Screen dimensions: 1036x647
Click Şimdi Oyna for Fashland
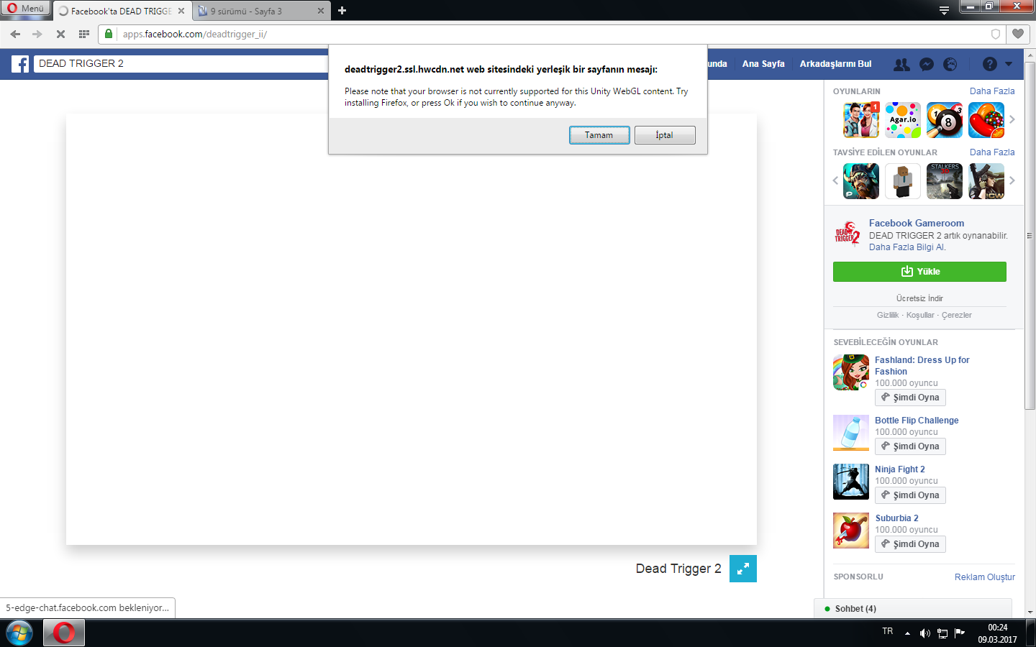tap(910, 398)
